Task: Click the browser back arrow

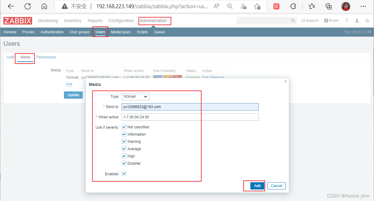Action: click(x=11, y=6)
